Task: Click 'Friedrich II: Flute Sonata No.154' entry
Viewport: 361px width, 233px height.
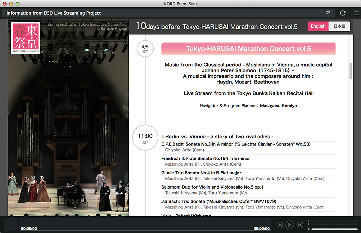Action: coord(206,158)
